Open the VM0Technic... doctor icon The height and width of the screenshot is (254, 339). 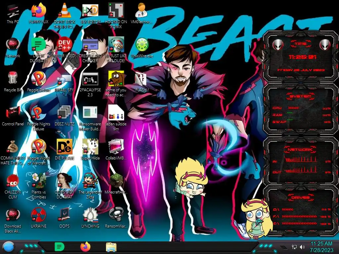click(142, 14)
